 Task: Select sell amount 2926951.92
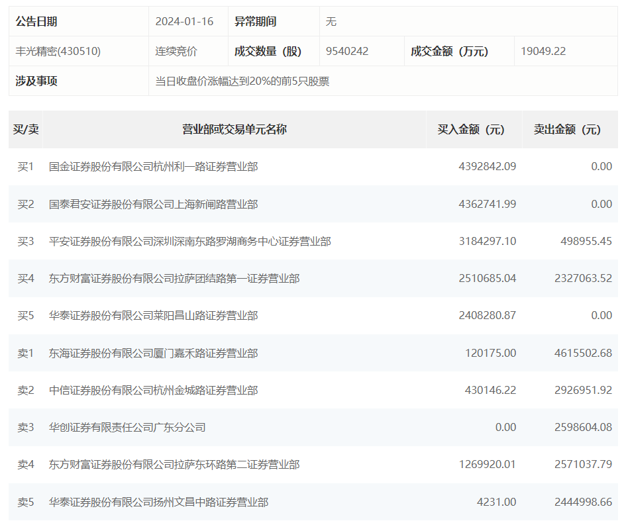point(583,390)
